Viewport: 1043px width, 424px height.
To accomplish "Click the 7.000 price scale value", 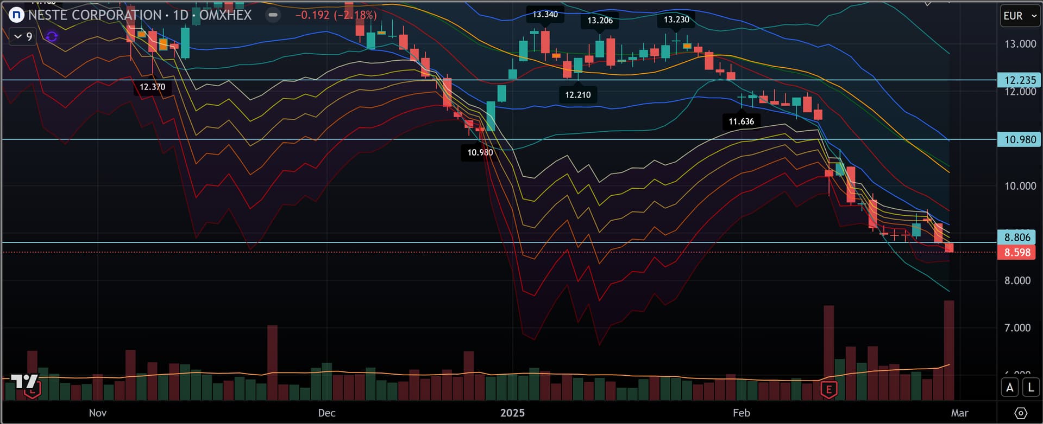I will 1017,328.
